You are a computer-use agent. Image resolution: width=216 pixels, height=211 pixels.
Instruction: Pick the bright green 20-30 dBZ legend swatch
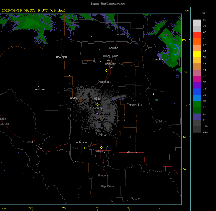(197, 104)
